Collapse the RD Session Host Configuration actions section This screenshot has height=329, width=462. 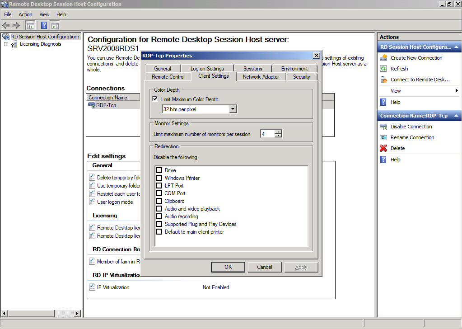(x=456, y=47)
